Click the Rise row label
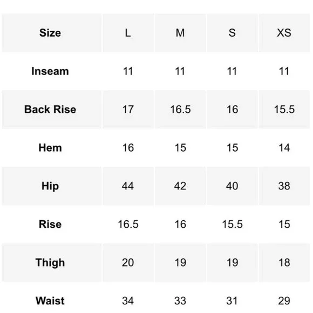 click(x=50, y=224)
